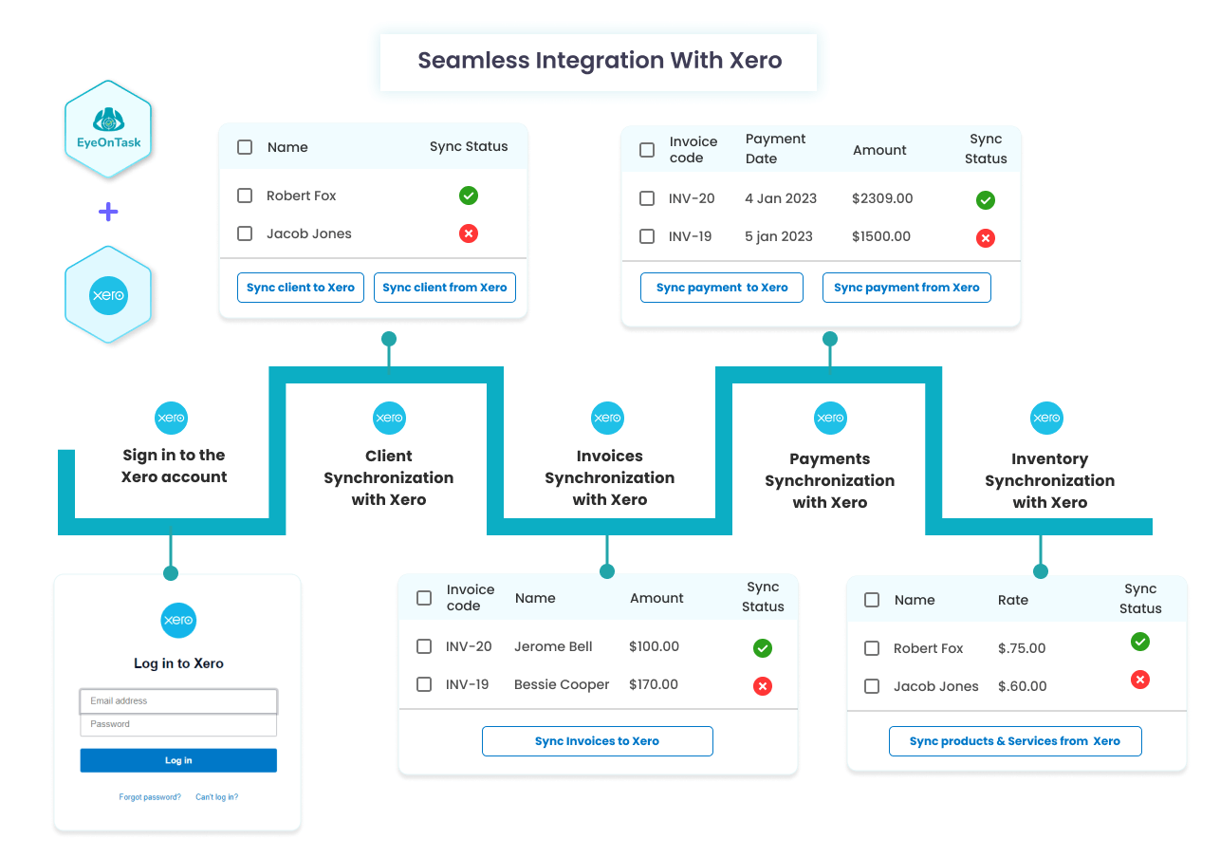This screenshot has width=1220, height=858.
Task: Select all payments via header checkbox
Action: point(647,150)
